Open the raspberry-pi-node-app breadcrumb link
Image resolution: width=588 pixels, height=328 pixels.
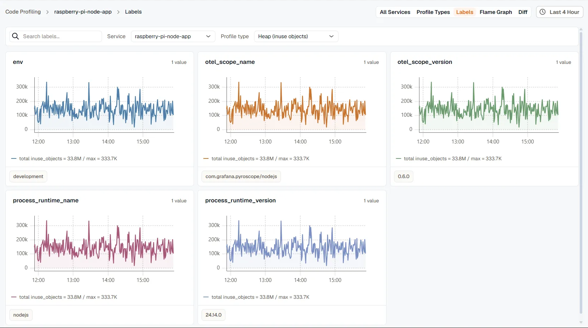point(83,12)
